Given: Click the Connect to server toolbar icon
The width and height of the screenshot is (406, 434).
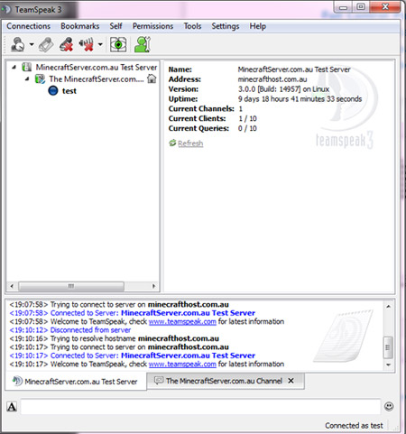Looking at the screenshot, I should point(18,45).
